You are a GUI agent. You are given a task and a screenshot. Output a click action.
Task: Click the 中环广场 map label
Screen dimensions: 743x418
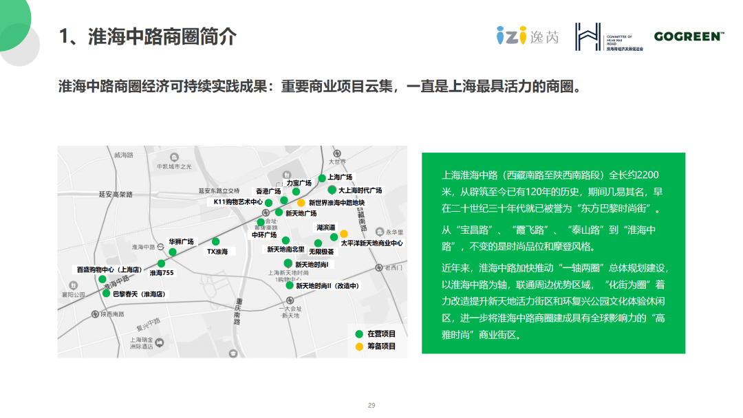(264, 235)
